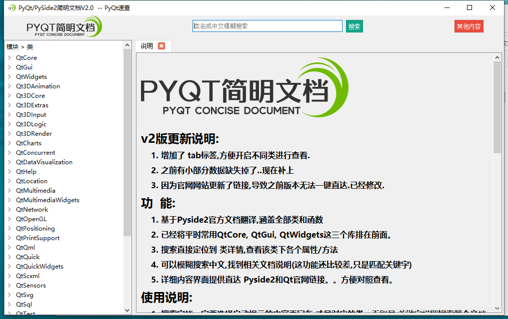Select Qt3DExtras in module tree

[x=32, y=105]
